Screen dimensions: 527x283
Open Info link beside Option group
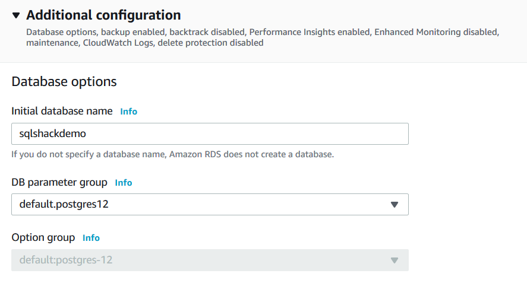point(91,238)
